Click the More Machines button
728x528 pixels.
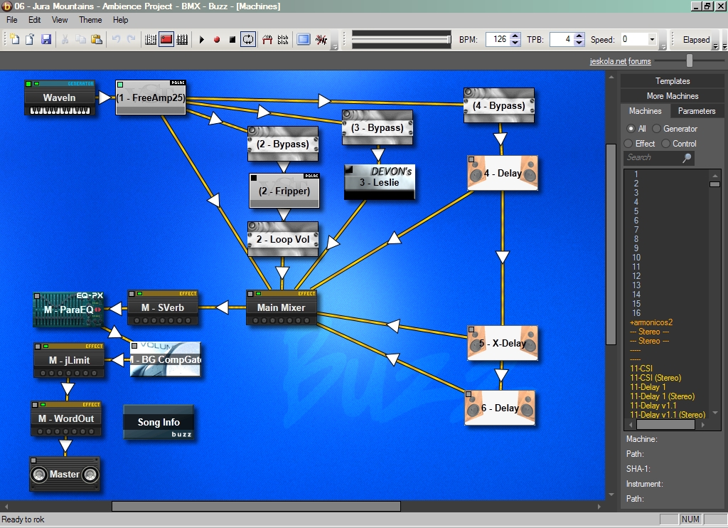[672, 96]
